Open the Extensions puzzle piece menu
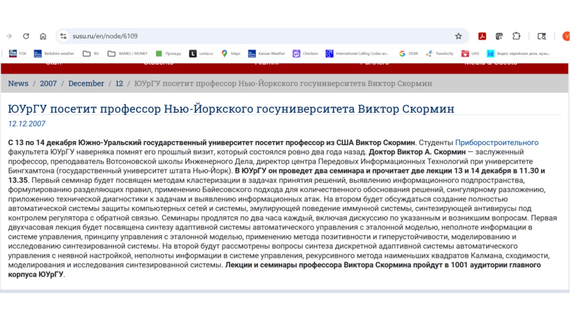 point(516,36)
